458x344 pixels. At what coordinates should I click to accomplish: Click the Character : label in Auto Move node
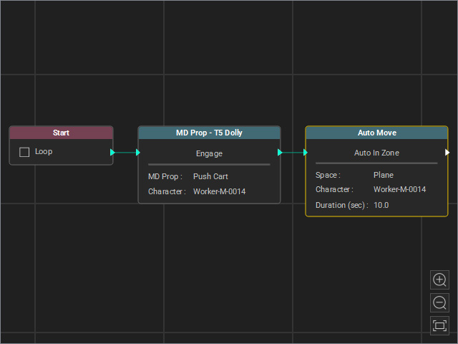click(x=334, y=189)
